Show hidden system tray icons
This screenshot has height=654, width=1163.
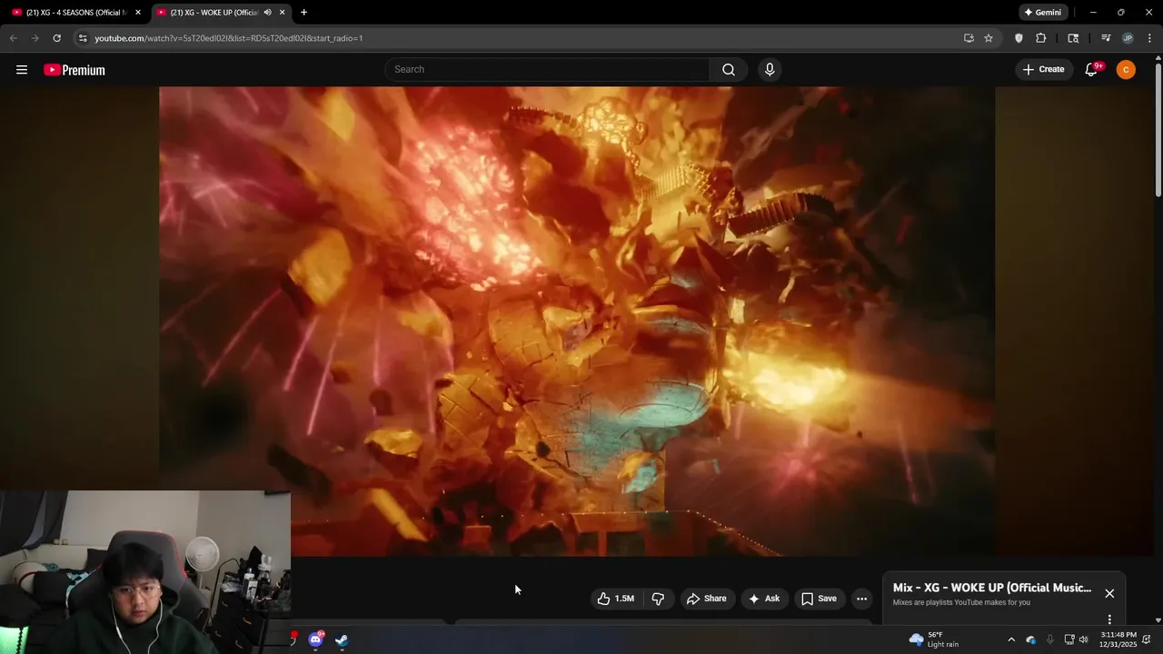pyautogui.click(x=1010, y=639)
